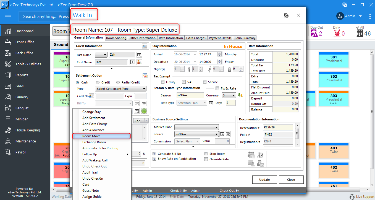Switch to the Payment Details tab
This screenshot has width=375, height=200.
tap(220, 38)
